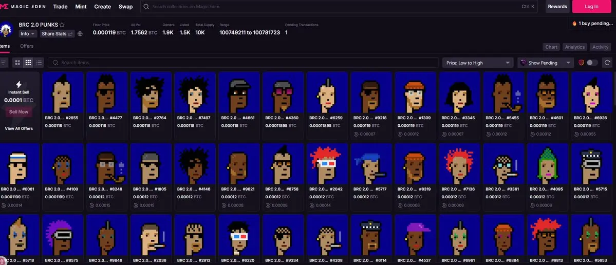Switch to the Offers tab
The height and width of the screenshot is (265, 616).
click(x=27, y=46)
